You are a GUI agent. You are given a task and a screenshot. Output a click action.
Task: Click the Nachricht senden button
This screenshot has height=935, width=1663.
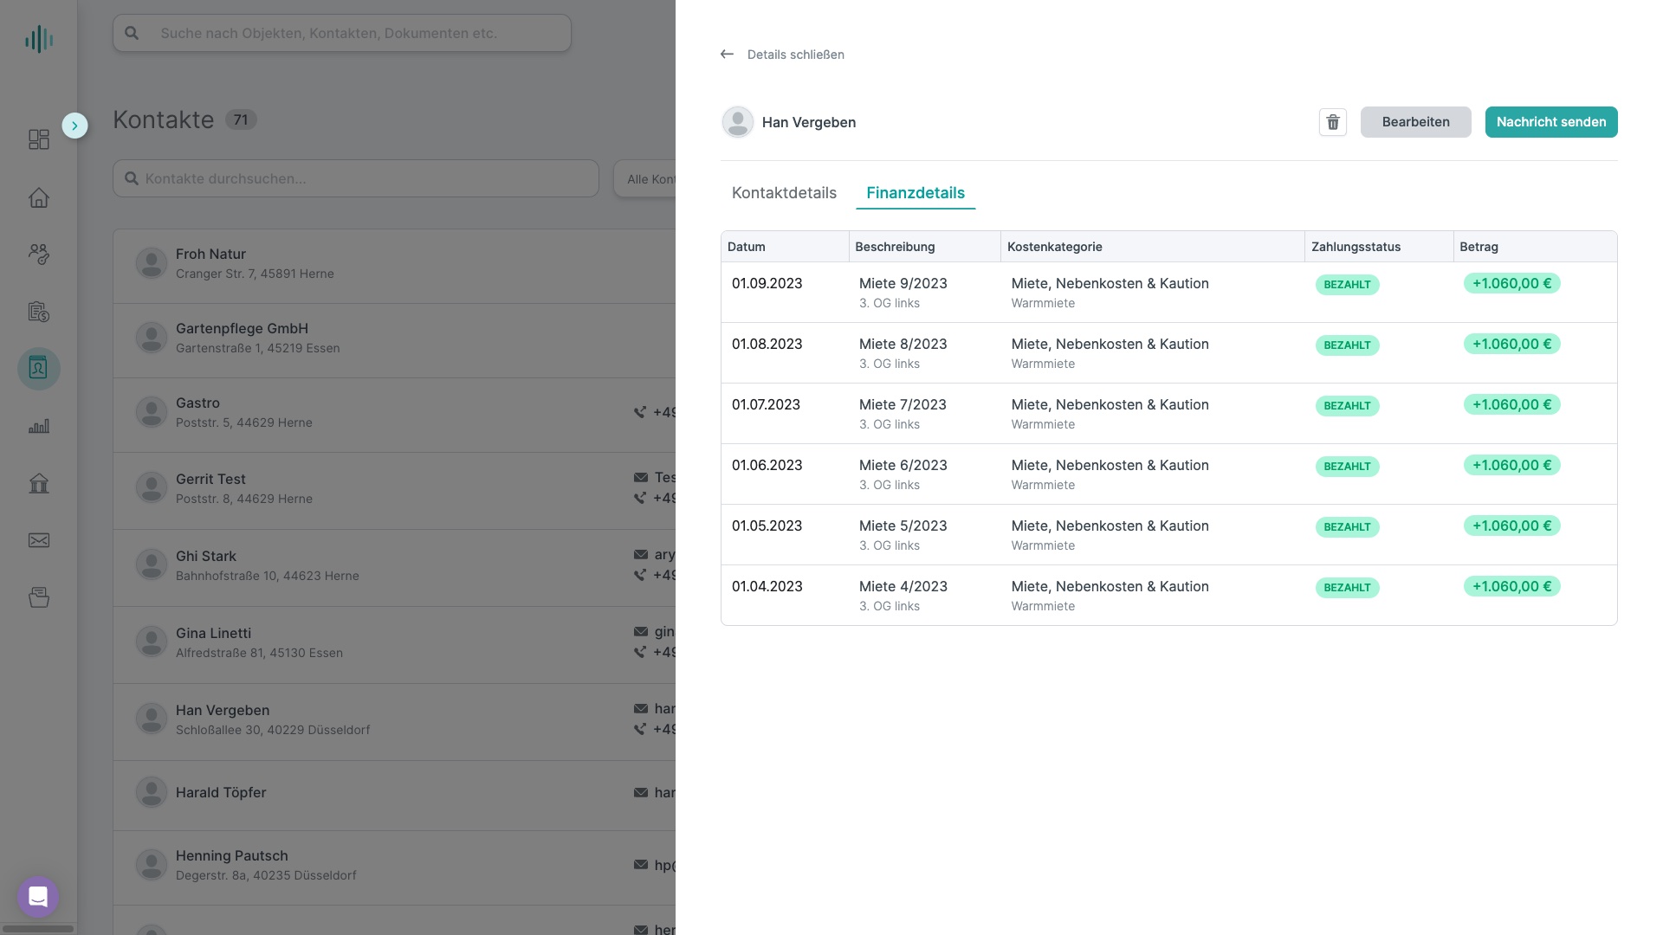(x=1551, y=122)
